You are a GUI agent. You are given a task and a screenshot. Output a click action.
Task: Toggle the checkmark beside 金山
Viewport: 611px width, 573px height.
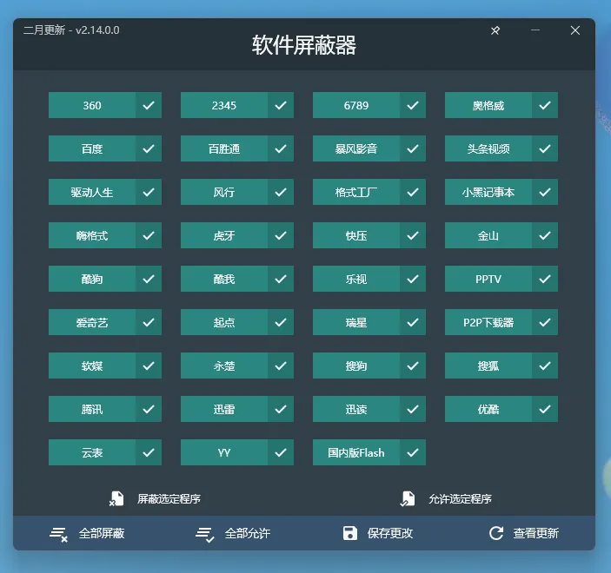point(545,235)
